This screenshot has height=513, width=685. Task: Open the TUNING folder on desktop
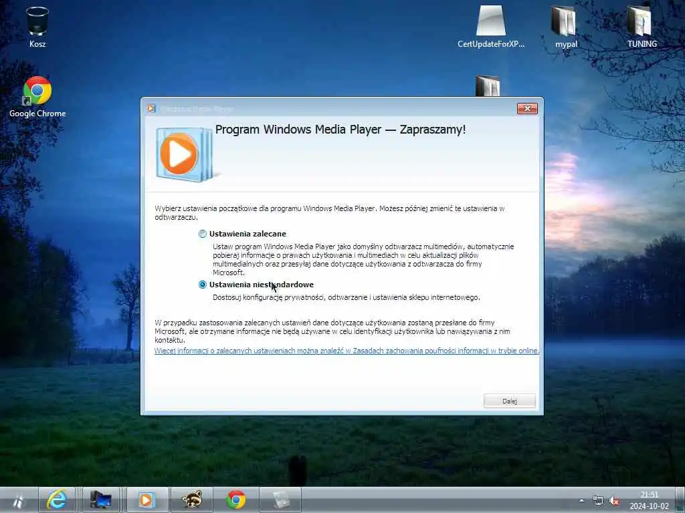tap(642, 26)
